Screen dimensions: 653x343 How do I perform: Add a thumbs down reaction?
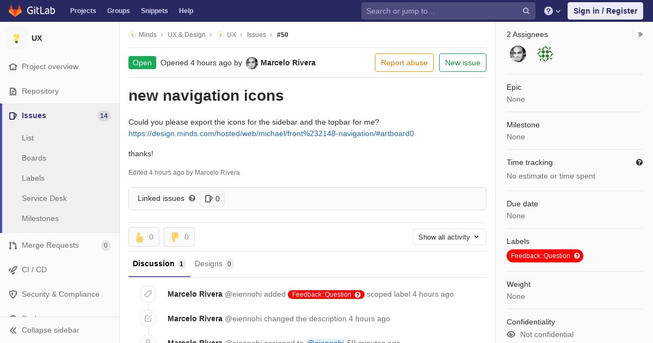pos(179,237)
